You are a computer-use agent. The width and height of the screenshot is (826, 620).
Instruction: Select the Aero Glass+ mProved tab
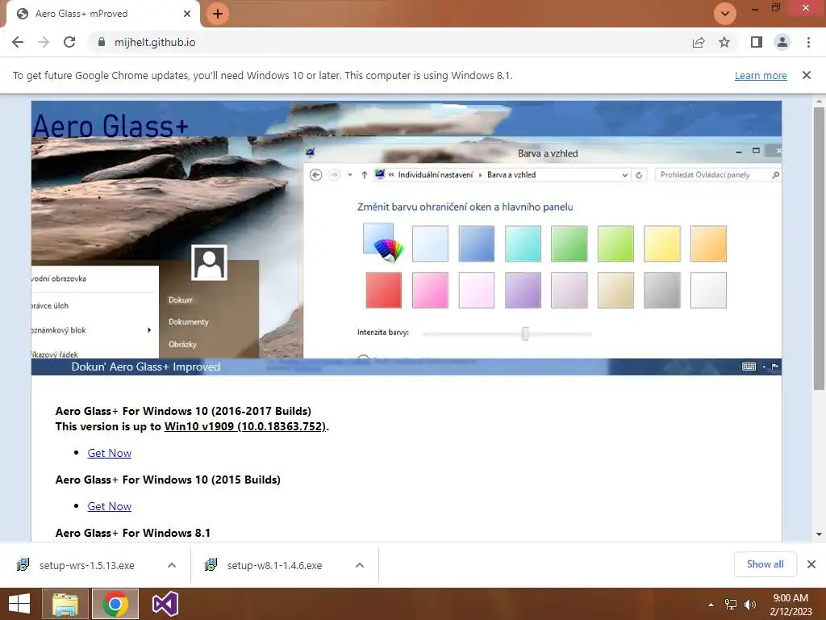(102, 14)
